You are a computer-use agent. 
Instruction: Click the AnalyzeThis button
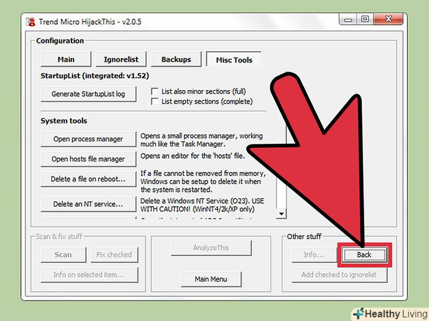[x=211, y=248]
